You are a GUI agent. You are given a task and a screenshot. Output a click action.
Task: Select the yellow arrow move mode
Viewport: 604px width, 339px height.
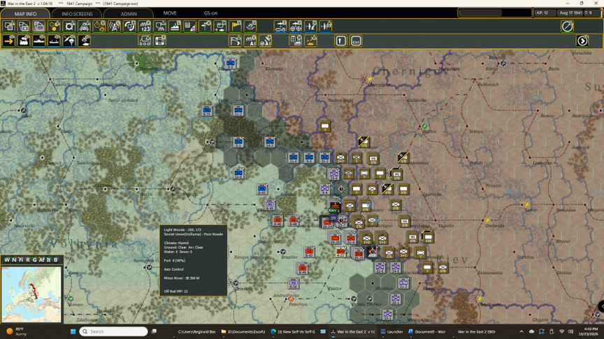coord(9,40)
